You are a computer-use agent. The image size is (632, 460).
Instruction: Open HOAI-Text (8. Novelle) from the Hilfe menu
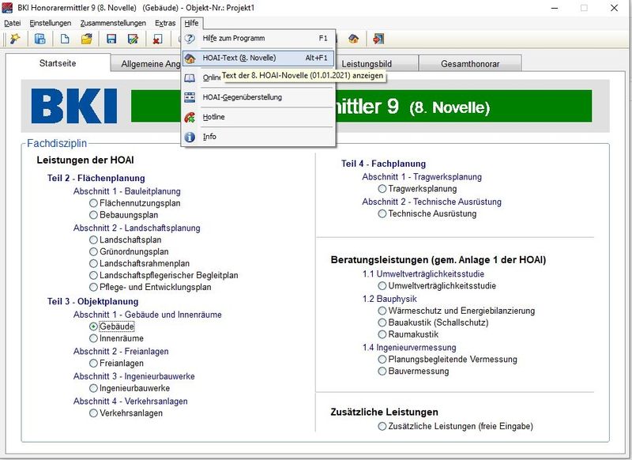(x=237, y=59)
